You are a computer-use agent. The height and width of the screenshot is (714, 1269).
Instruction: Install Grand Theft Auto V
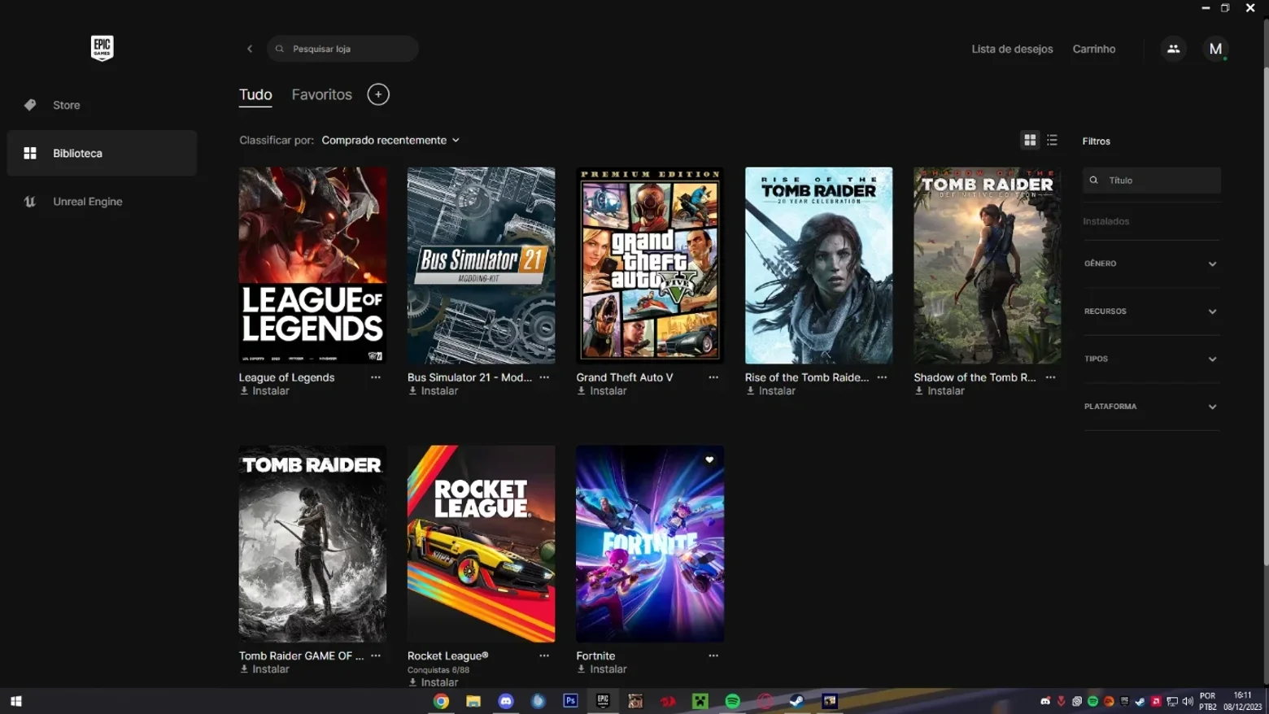(602, 391)
